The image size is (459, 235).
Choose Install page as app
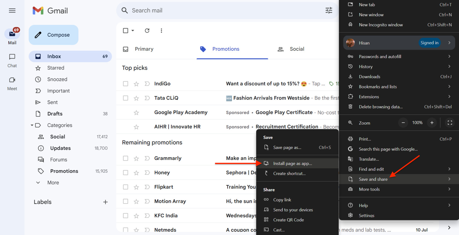[292, 163]
